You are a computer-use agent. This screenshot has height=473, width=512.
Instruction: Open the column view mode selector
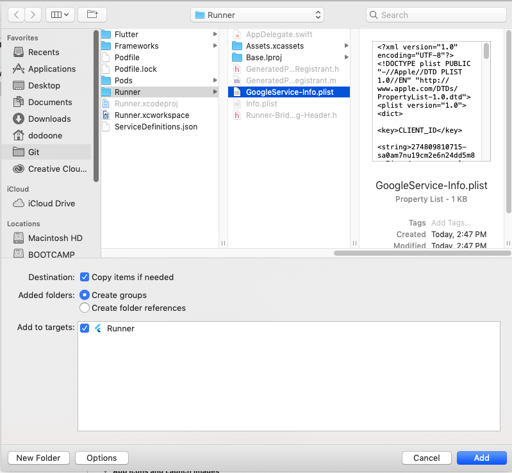pyautogui.click(x=60, y=15)
